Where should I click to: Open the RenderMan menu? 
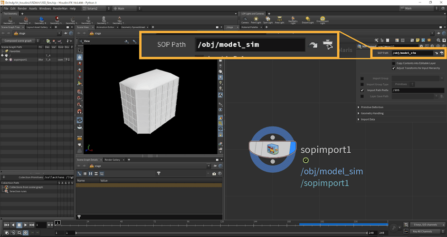60,9
